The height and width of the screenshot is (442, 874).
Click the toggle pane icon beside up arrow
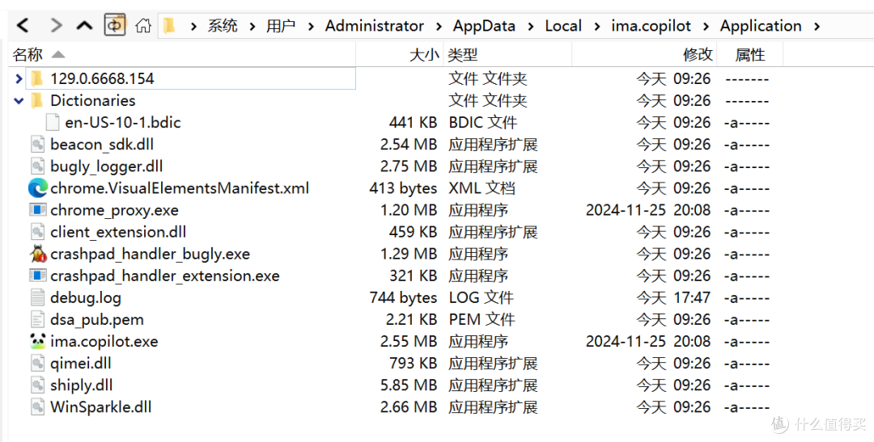[114, 26]
